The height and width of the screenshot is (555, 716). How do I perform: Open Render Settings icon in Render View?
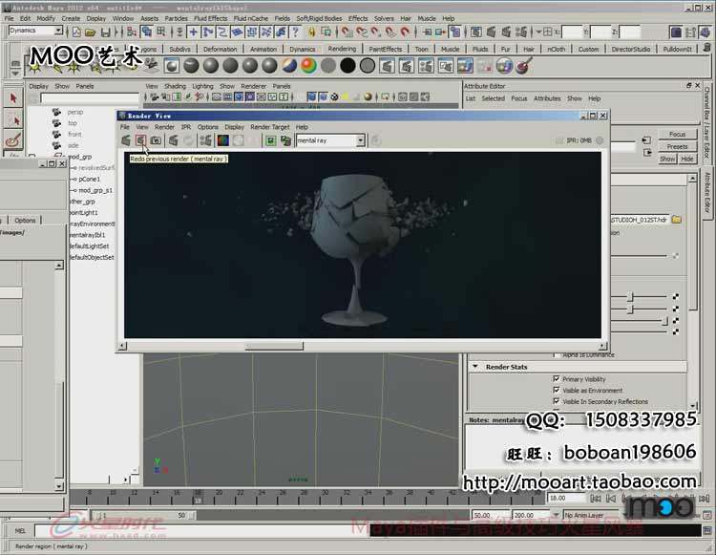click(206, 140)
